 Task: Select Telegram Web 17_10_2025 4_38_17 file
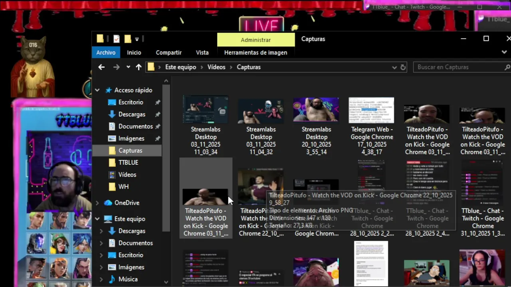point(372,126)
